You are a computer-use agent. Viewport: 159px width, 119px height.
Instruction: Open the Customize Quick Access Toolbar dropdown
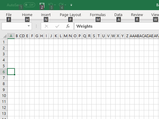pyautogui.click(x=71, y=5)
